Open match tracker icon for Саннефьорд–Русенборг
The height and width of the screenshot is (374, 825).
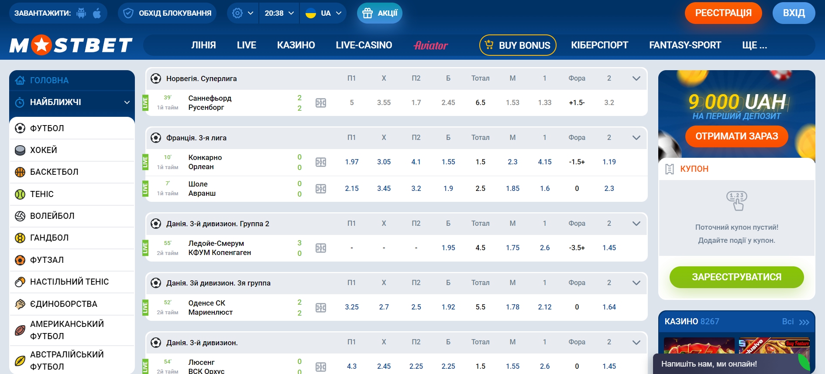pos(321,103)
